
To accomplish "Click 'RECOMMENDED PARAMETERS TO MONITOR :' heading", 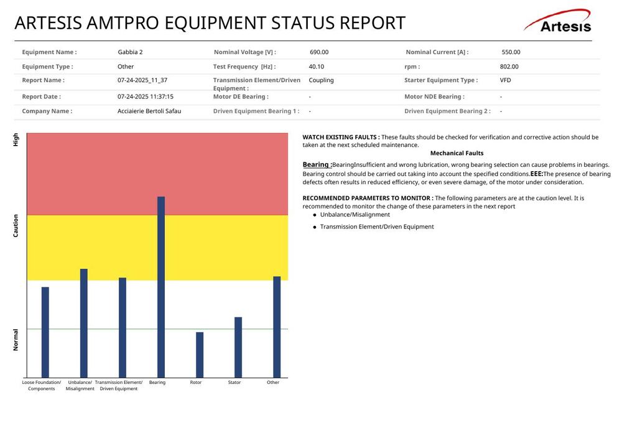I will pyautogui.click(x=368, y=198).
